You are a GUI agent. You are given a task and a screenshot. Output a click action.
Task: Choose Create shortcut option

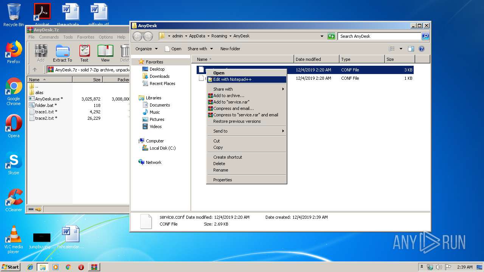(247, 157)
